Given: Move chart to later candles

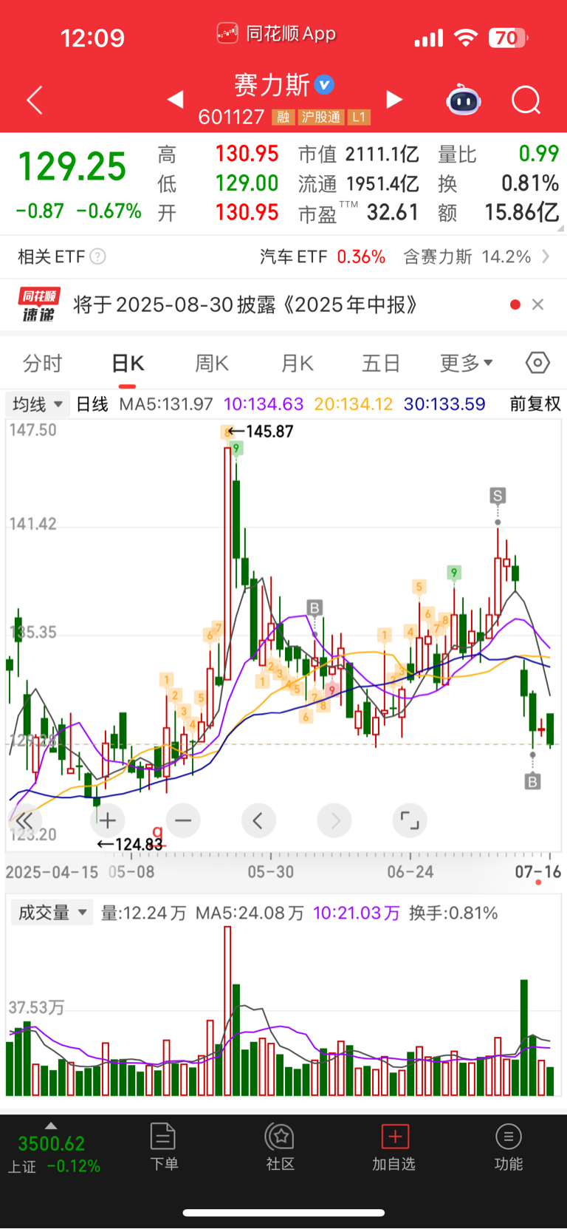Looking at the screenshot, I should click(x=334, y=820).
